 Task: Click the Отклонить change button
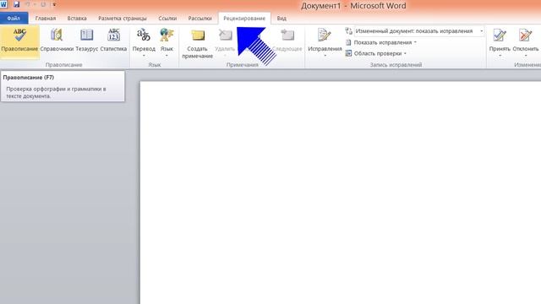(526, 42)
